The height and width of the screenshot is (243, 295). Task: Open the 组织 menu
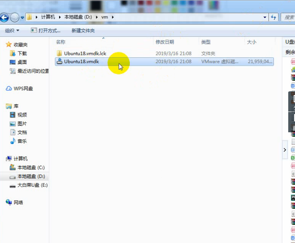(x=12, y=30)
